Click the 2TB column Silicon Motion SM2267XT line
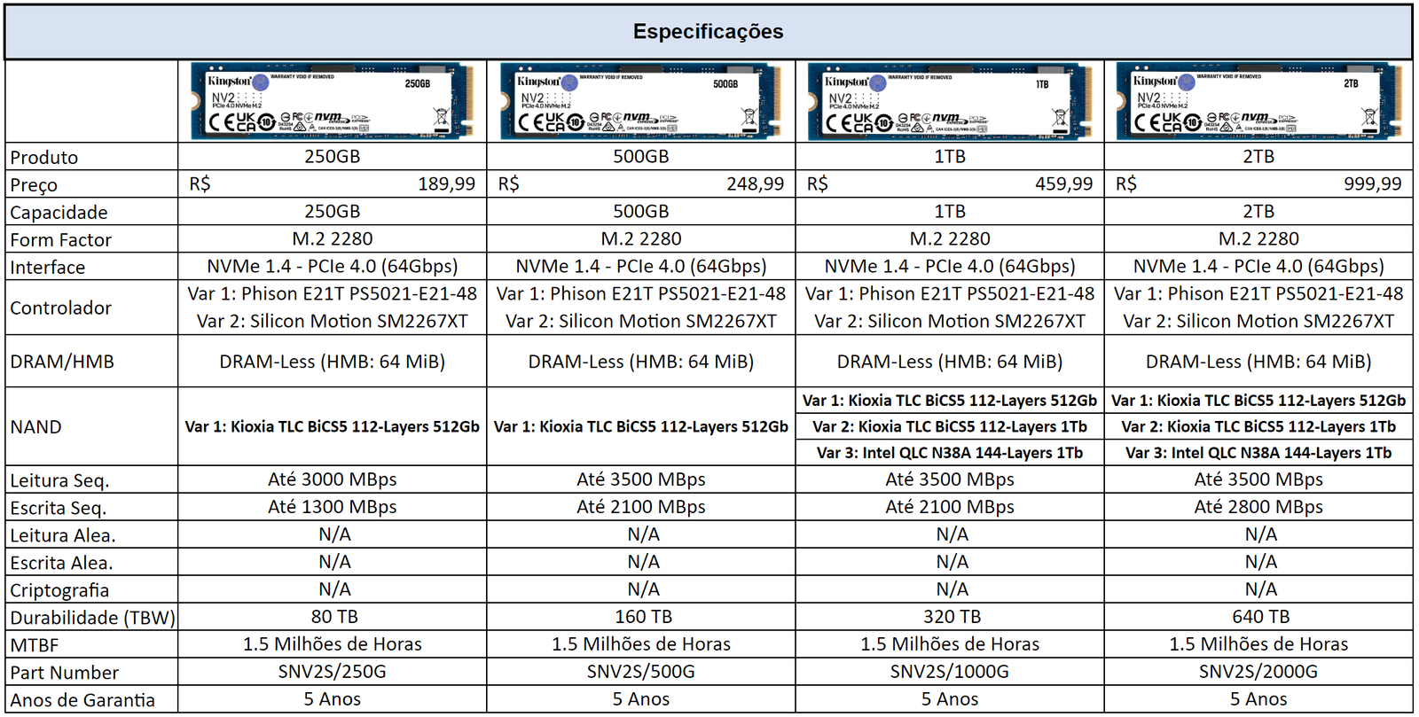 (1258, 322)
